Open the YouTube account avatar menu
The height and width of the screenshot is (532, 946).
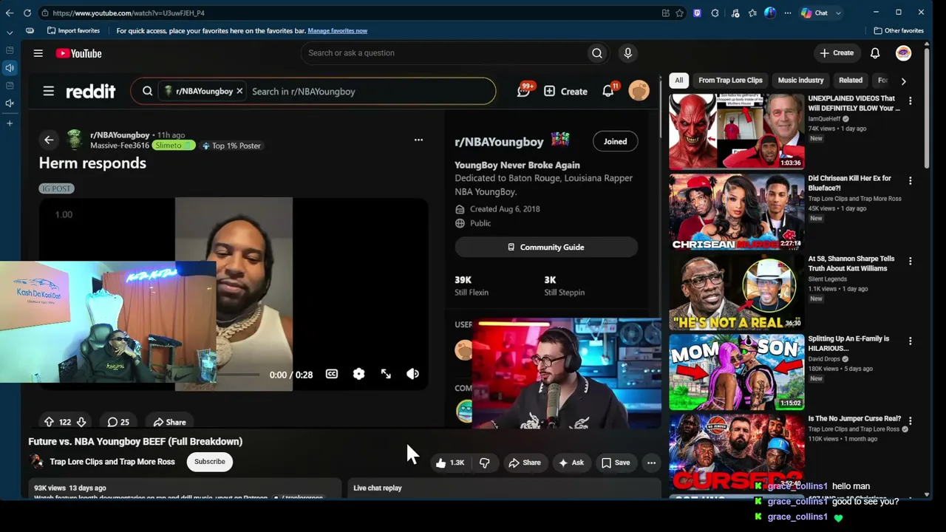pos(903,53)
